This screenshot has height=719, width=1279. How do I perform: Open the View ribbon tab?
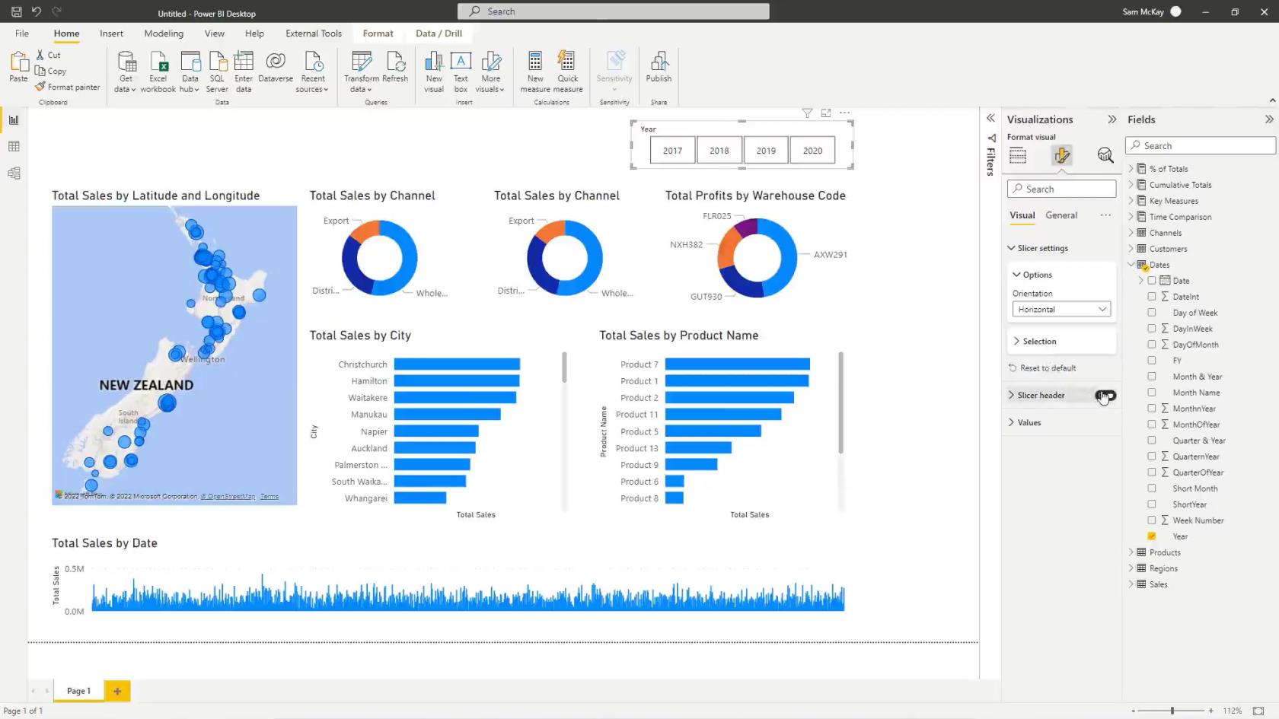214,33
